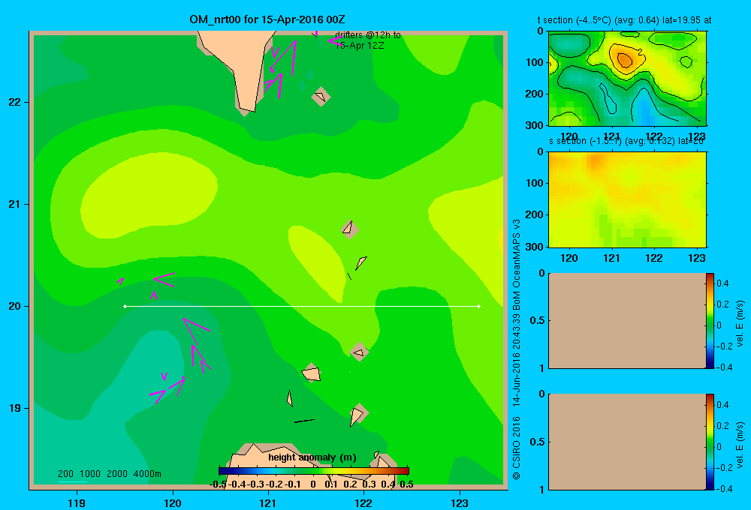This screenshot has height=510, width=751.
Task: Click the height anomaly (m) label
Action: point(312,457)
